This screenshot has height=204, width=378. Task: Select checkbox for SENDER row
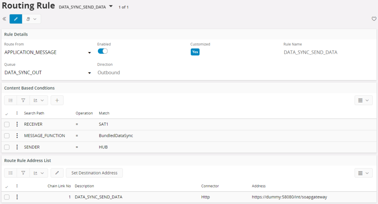(7, 147)
